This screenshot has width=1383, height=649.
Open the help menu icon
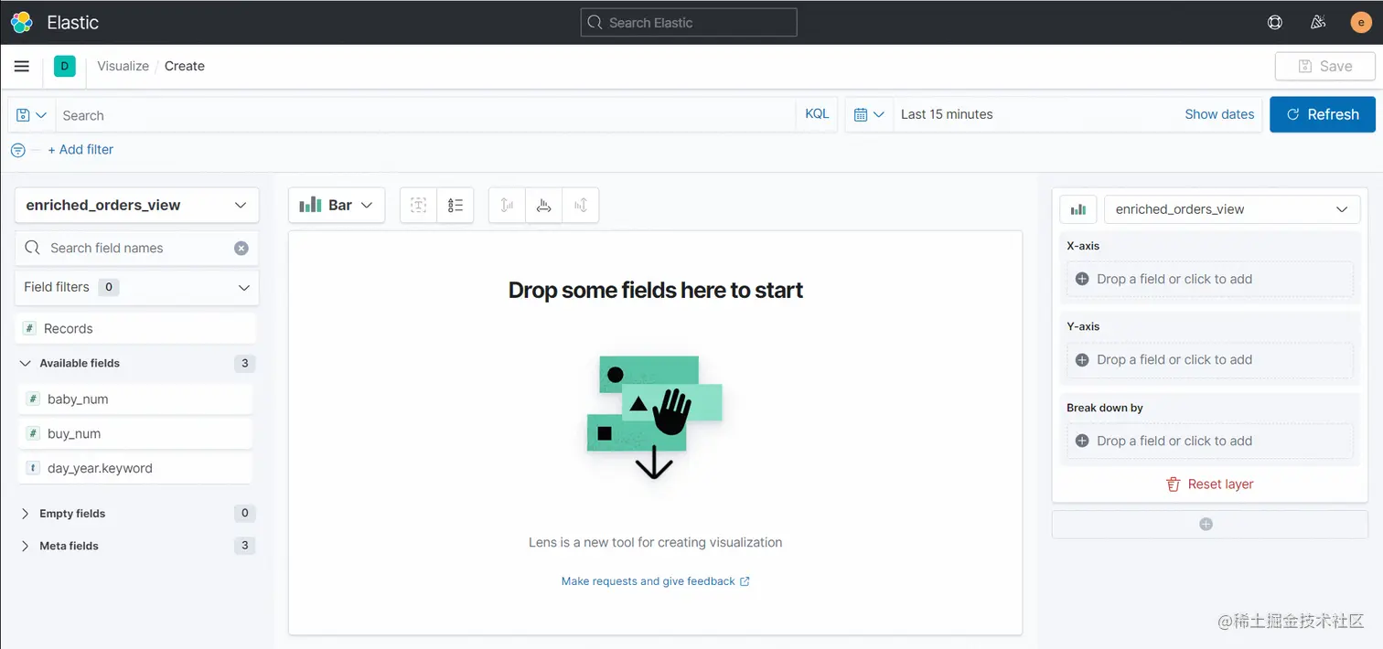(x=1275, y=22)
